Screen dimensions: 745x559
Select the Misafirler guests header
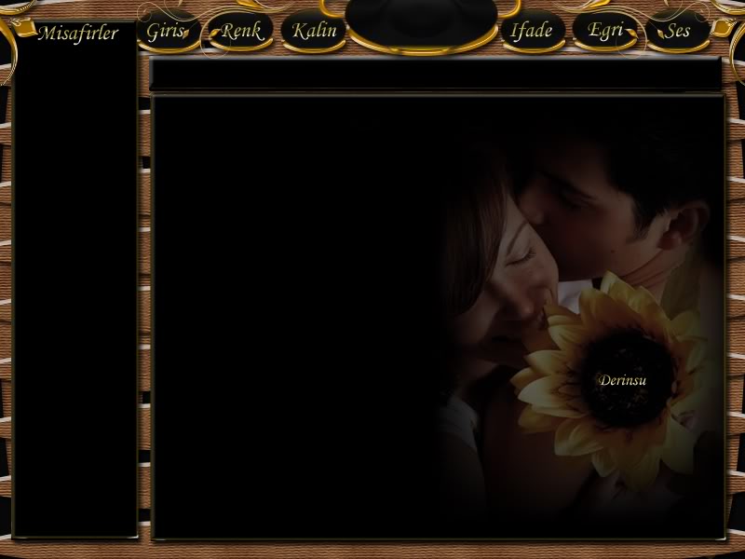(x=78, y=34)
